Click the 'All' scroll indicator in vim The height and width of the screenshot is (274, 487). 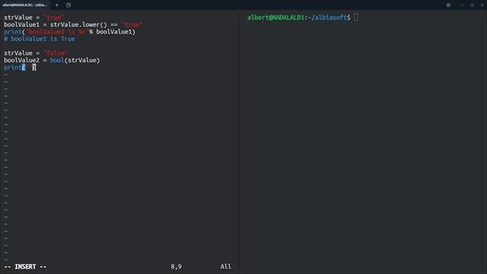click(x=226, y=266)
